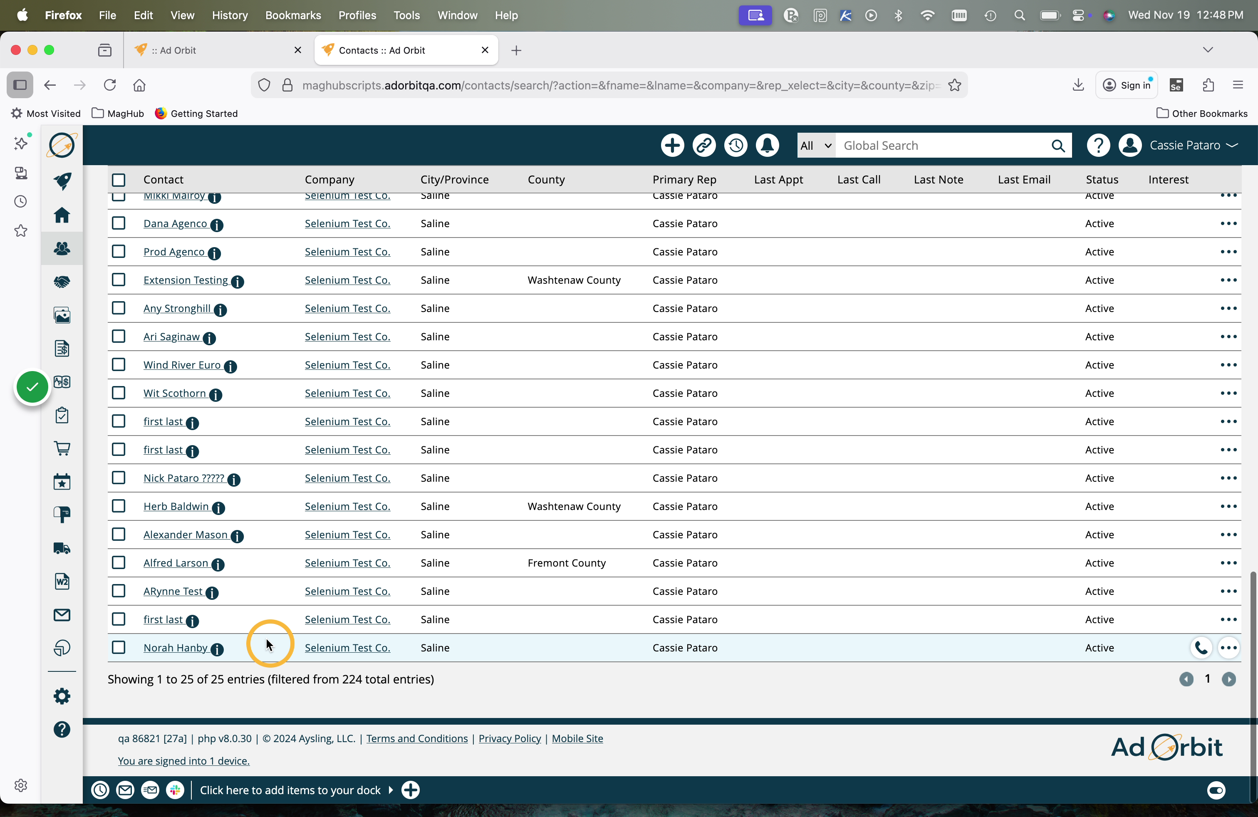Open the plus quick-add icon in header
Viewport: 1258px width, 817px height.
coord(672,145)
